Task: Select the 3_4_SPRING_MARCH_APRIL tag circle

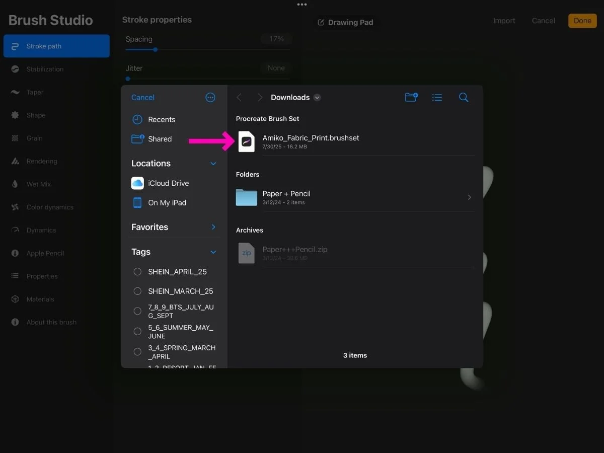Action: (x=137, y=351)
